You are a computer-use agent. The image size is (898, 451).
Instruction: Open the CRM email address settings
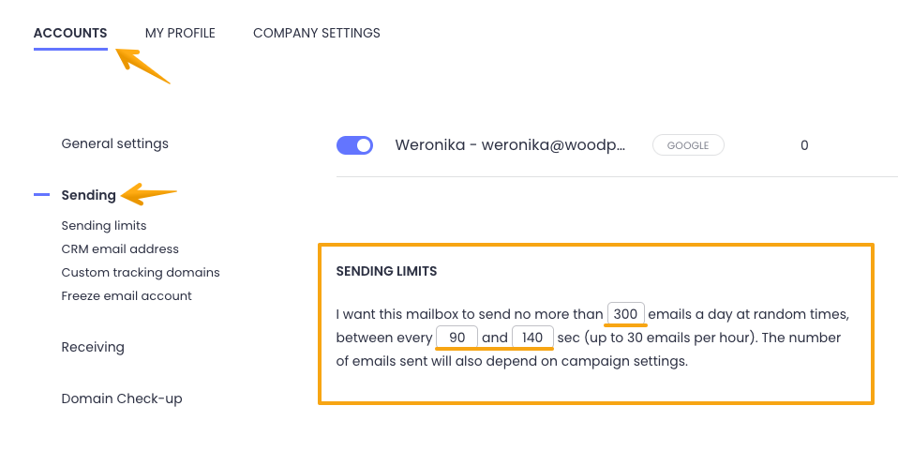120,248
